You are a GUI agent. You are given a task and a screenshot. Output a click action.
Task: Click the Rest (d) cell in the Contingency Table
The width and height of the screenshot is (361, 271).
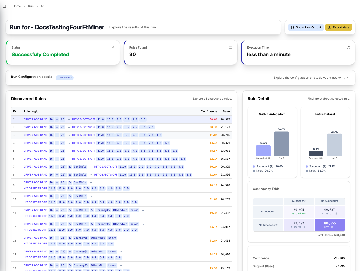[x=329, y=225]
